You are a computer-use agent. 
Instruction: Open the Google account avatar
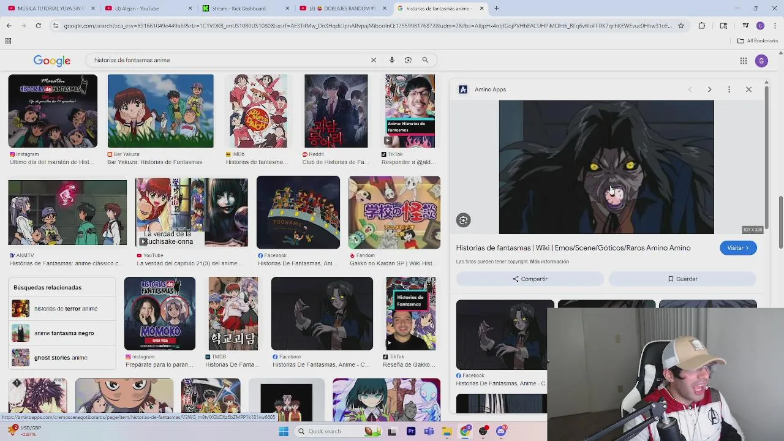[x=761, y=61]
